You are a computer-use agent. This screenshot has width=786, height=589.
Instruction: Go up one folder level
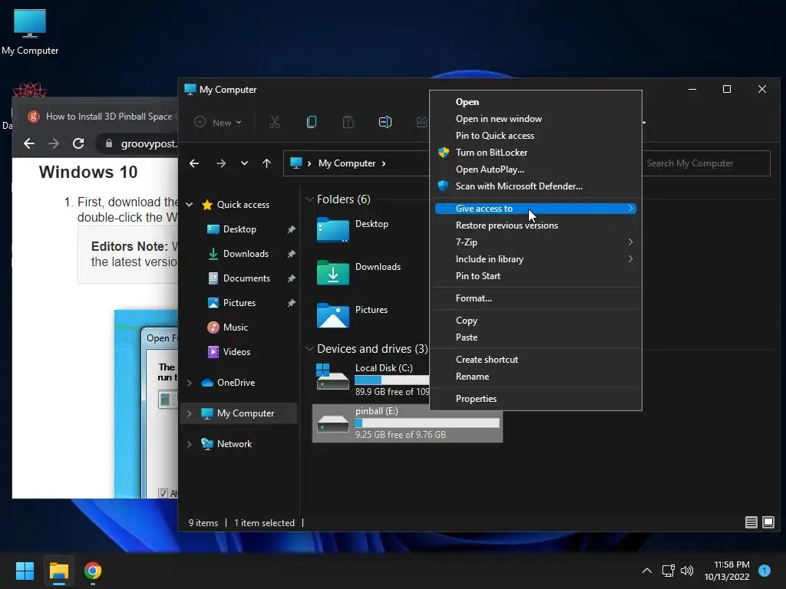tap(266, 163)
